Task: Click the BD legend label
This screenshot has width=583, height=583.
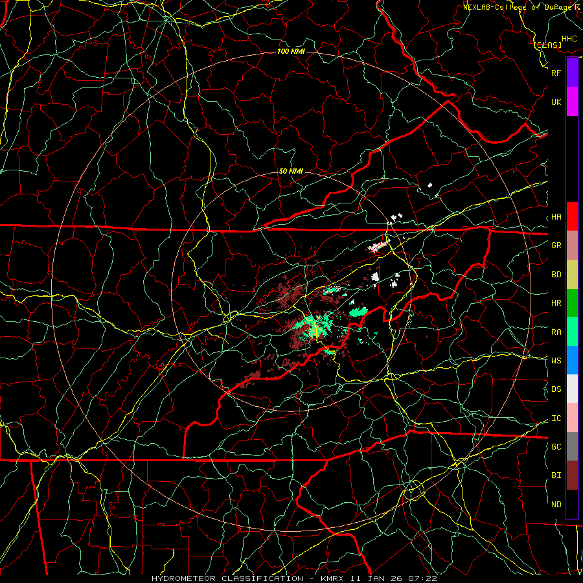Action: coord(556,275)
